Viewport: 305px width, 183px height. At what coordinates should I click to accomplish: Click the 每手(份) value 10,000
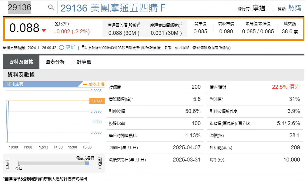coord(292,160)
